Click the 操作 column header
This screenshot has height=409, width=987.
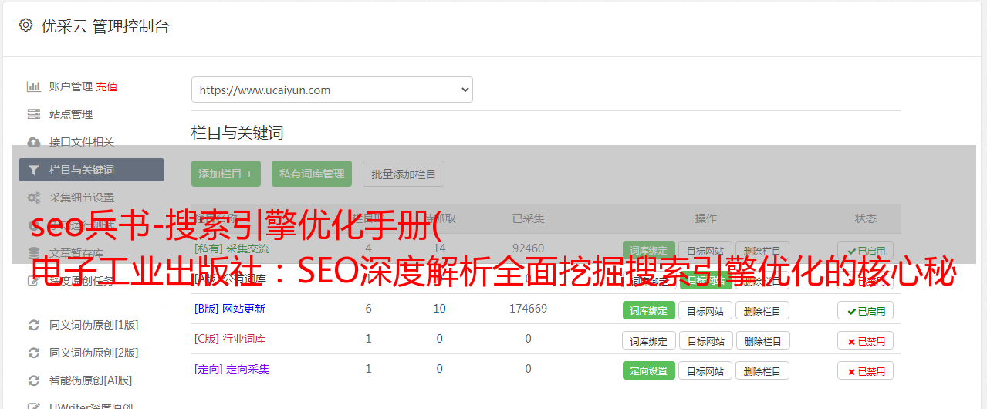click(706, 218)
